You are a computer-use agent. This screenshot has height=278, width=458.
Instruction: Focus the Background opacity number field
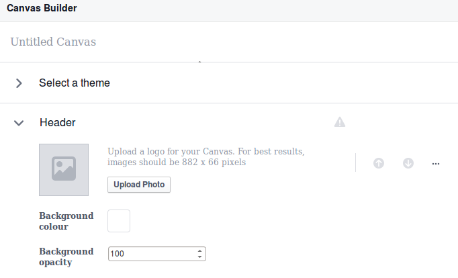151,254
